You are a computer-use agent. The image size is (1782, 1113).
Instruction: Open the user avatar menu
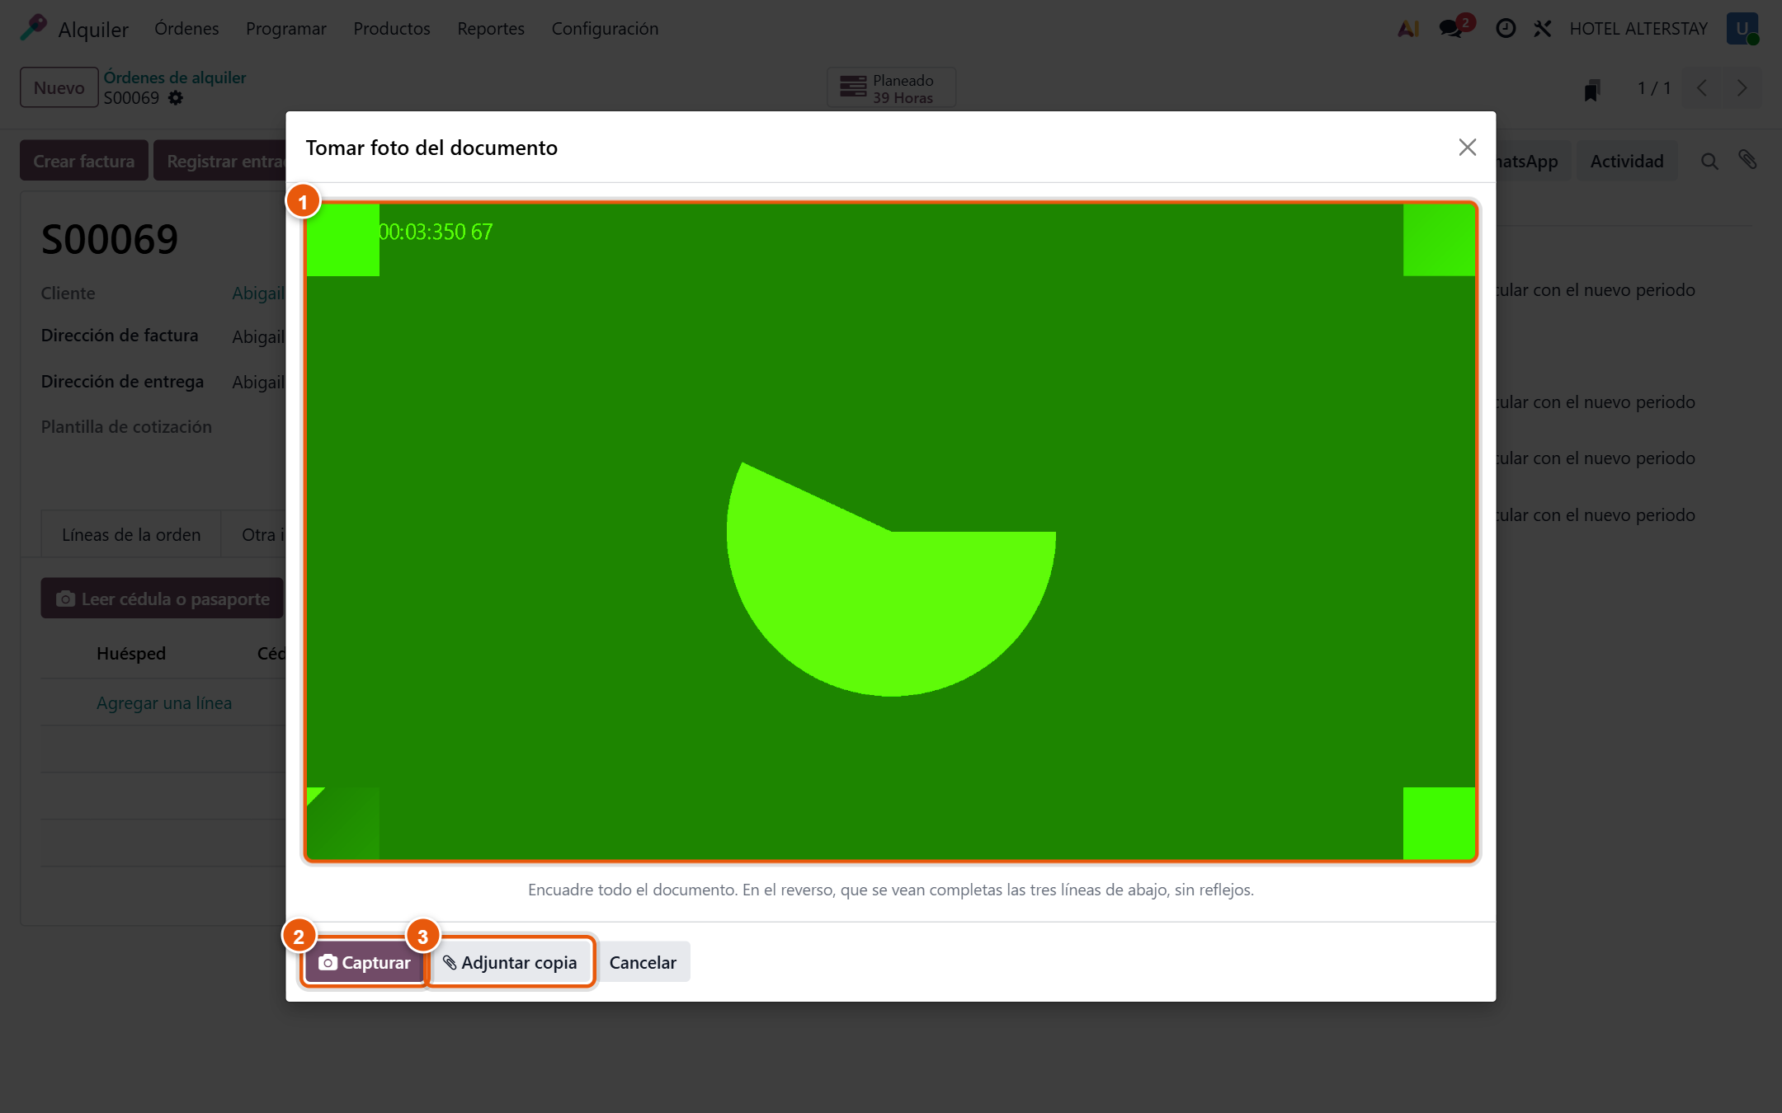(1742, 29)
